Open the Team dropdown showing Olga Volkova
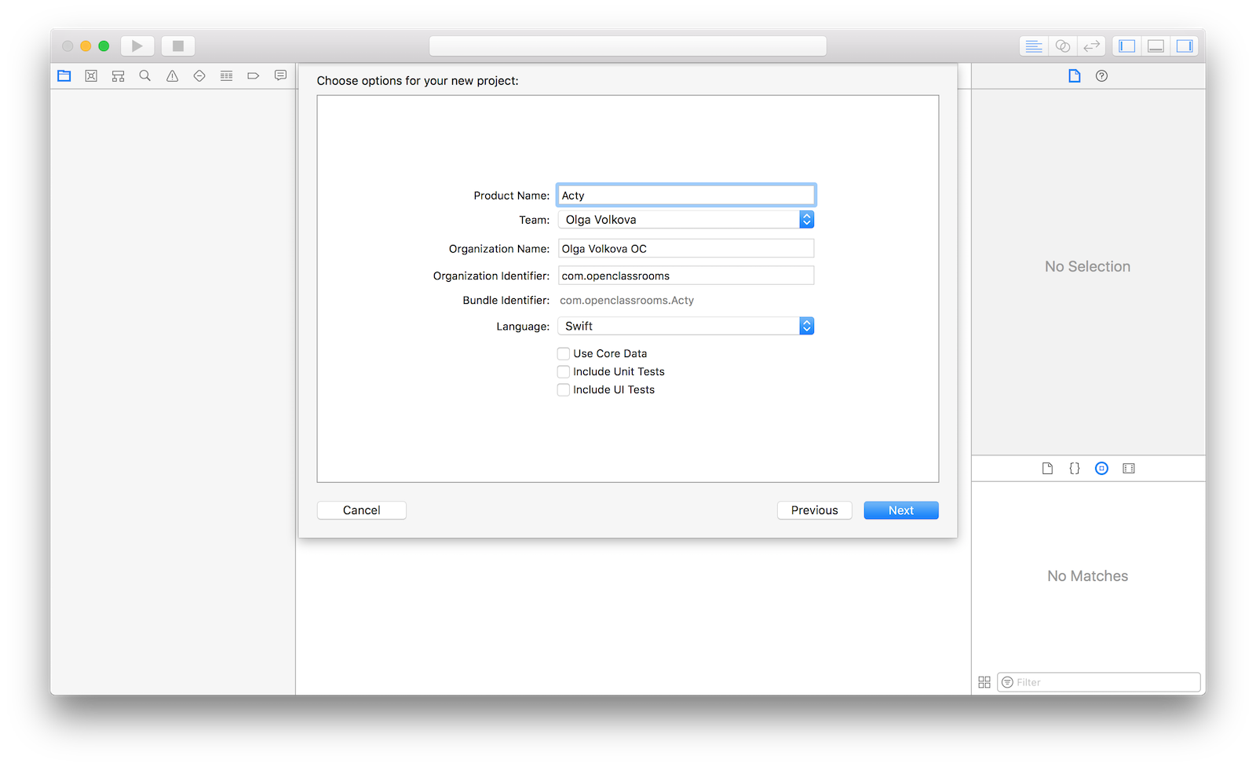This screenshot has width=1256, height=767. tap(686, 220)
